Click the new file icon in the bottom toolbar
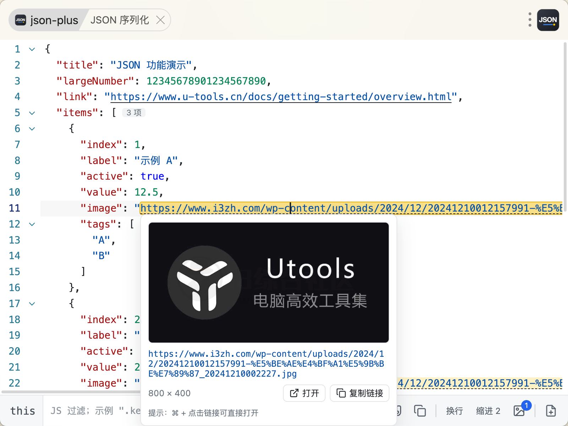The height and width of the screenshot is (426, 568). (551, 411)
